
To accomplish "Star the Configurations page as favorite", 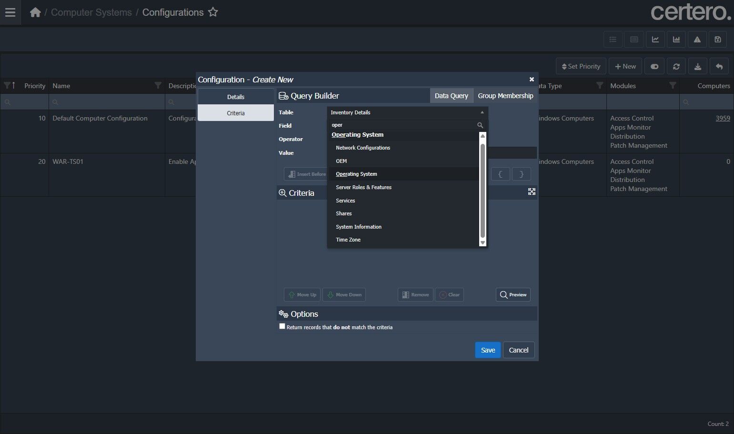I will pyautogui.click(x=213, y=12).
